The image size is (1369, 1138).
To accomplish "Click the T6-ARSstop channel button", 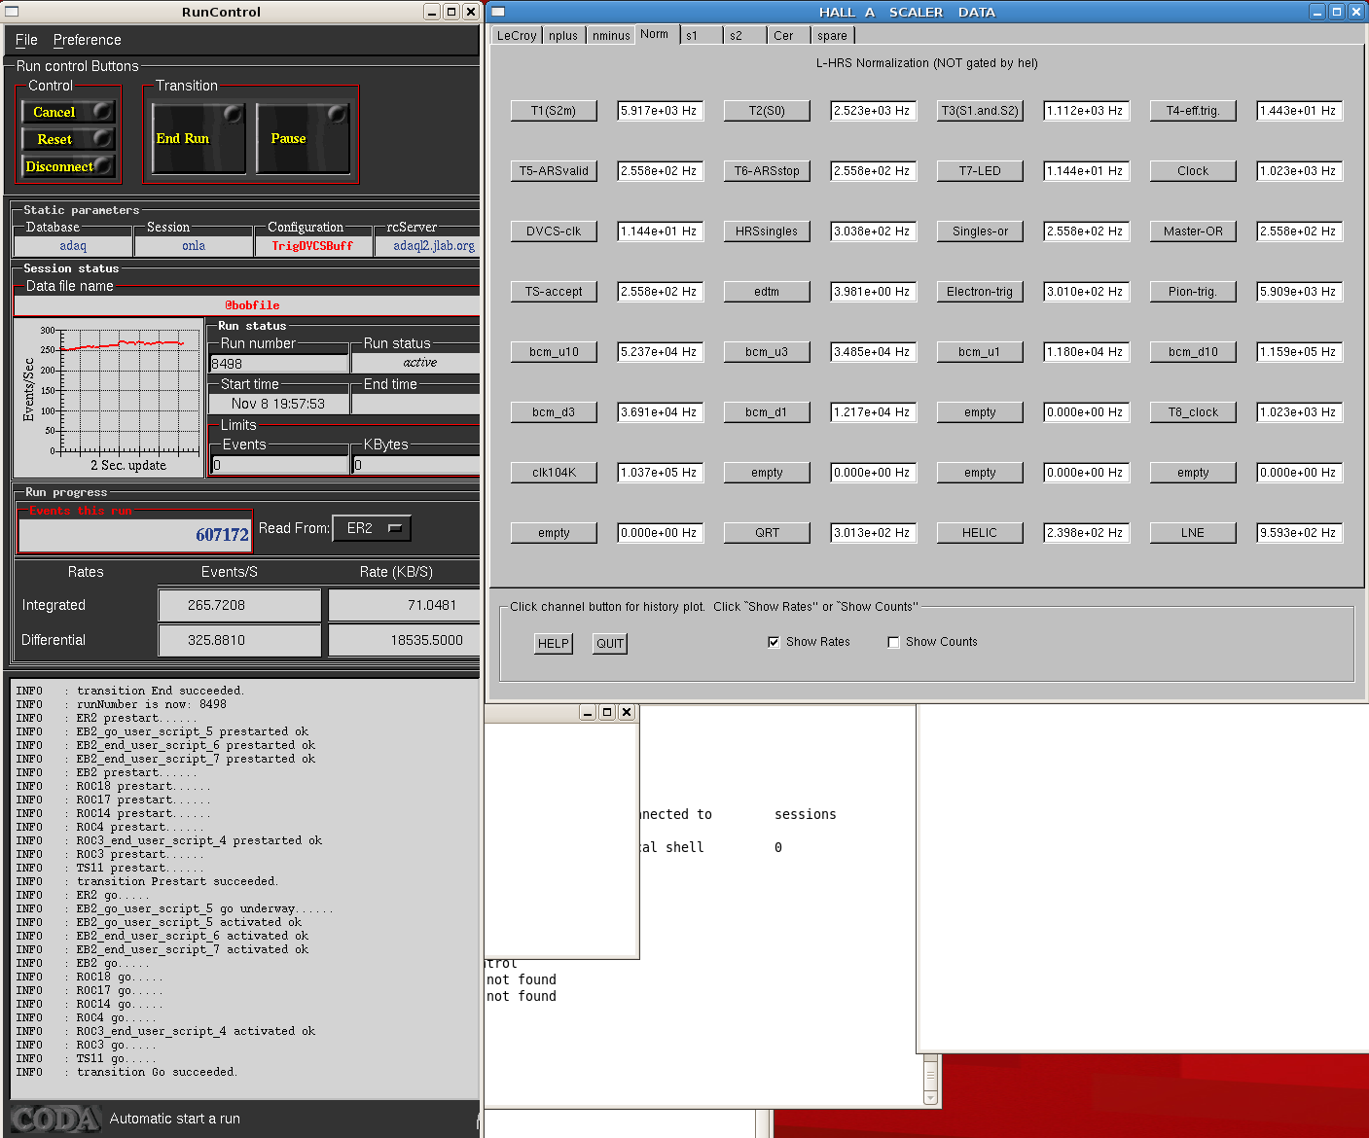I will click(767, 171).
